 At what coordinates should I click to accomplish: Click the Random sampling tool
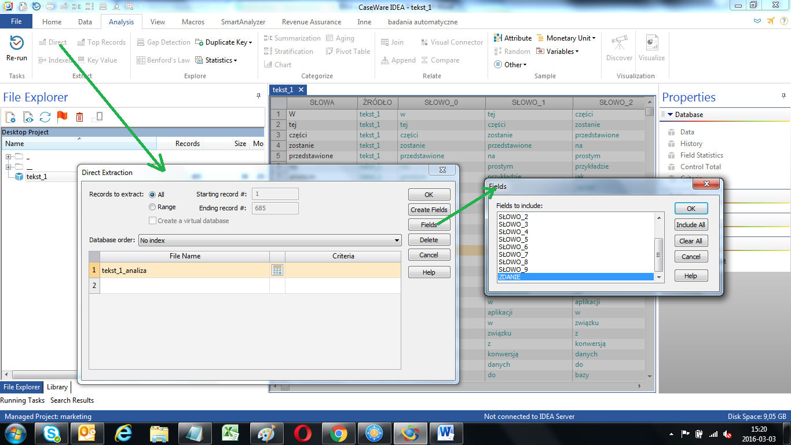512,52
